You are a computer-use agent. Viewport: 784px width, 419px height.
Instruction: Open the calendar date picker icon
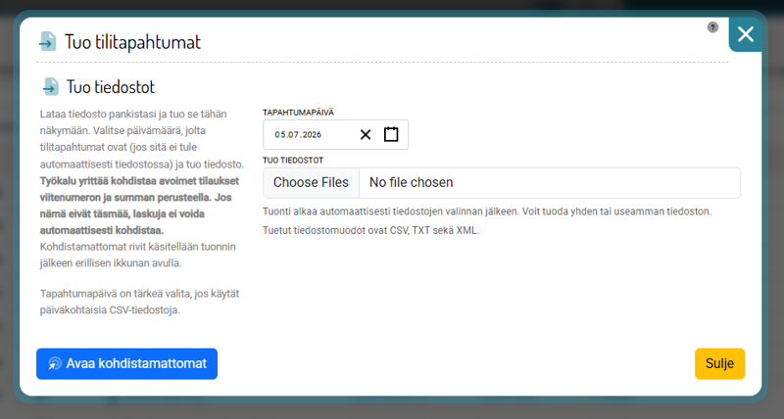point(391,134)
